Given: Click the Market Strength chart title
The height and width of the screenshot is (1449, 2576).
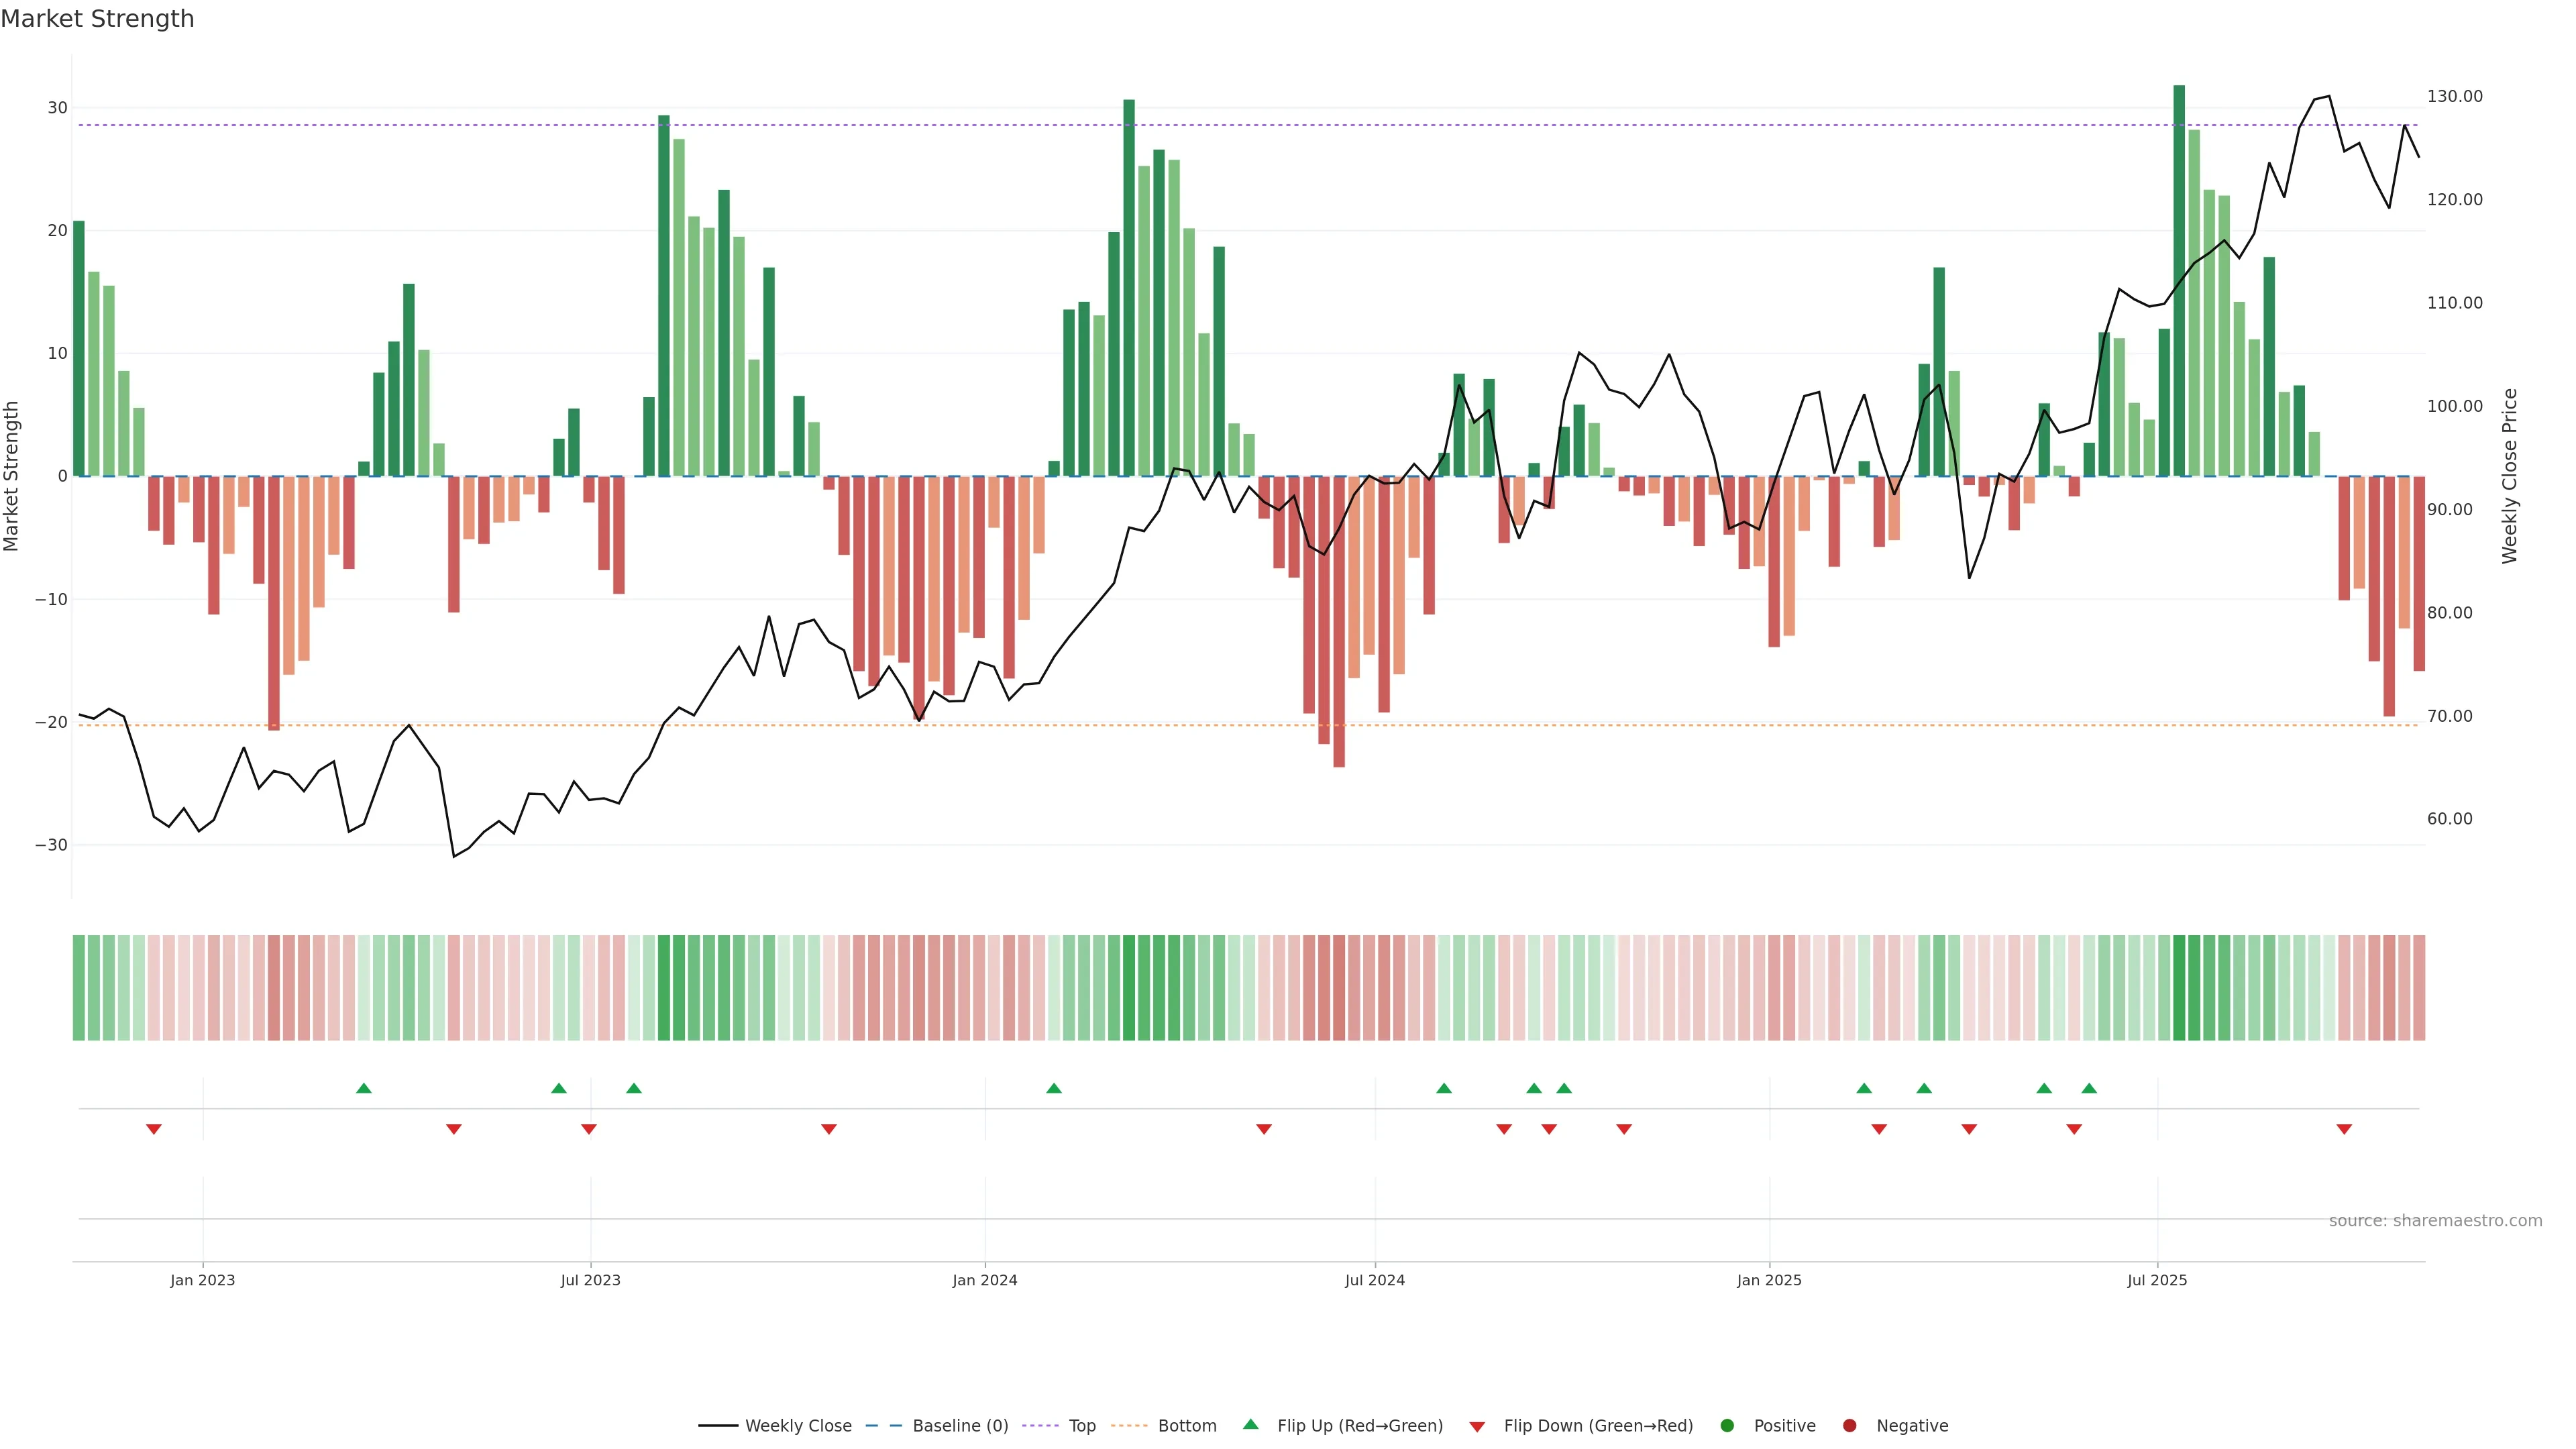Looking at the screenshot, I should click(97, 19).
